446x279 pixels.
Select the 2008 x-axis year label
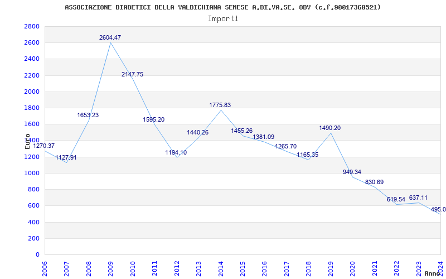tap(89, 268)
